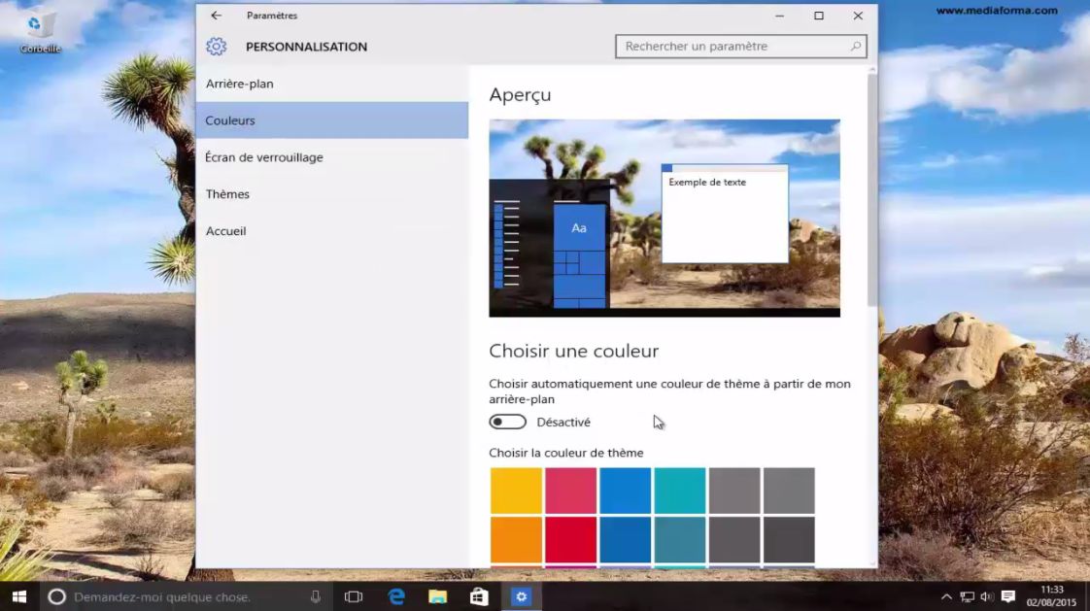
Task: Launch the Windows Store from the taskbar
Action: (479, 596)
